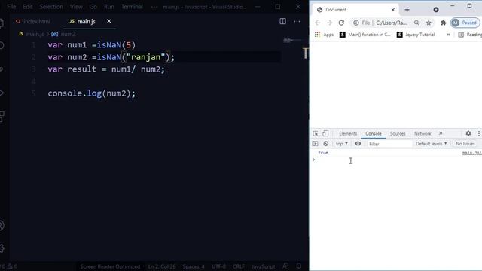The height and width of the screenshot is (271, 482).
Task: Reload the page in Chrome
Action: click(341, 23)
